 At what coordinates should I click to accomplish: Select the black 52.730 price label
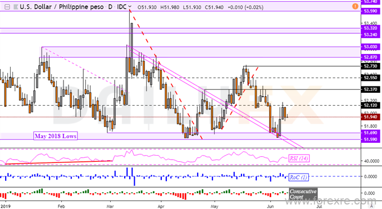tap(370, 66)
